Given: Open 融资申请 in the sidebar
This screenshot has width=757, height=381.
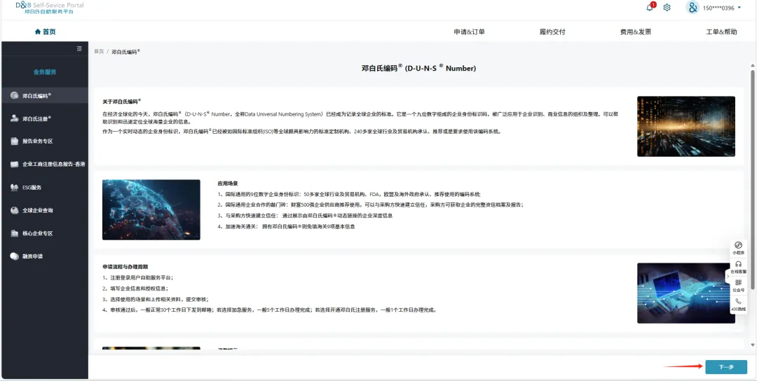Looking at the screenshot, I should click(x=44, y=256).
